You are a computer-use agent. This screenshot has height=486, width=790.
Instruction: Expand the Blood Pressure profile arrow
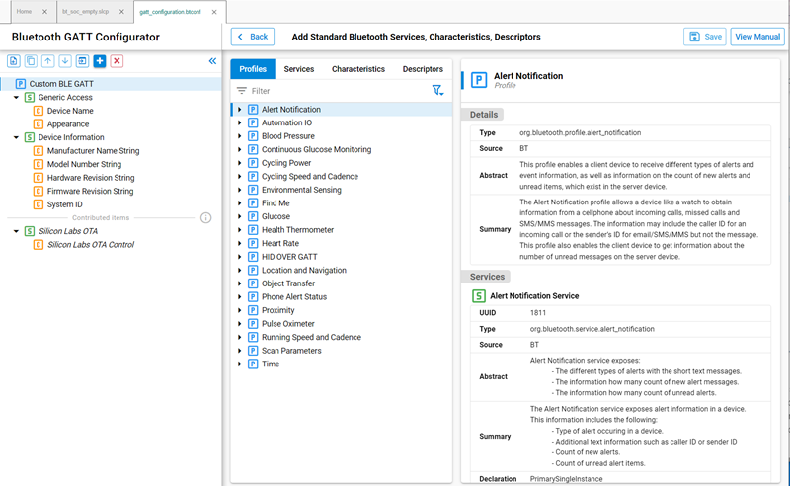point(240,136)
